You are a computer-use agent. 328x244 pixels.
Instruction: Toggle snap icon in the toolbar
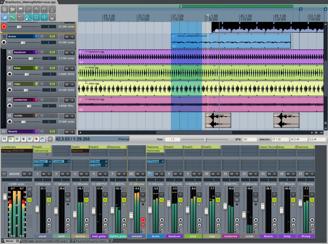[44, 17]
